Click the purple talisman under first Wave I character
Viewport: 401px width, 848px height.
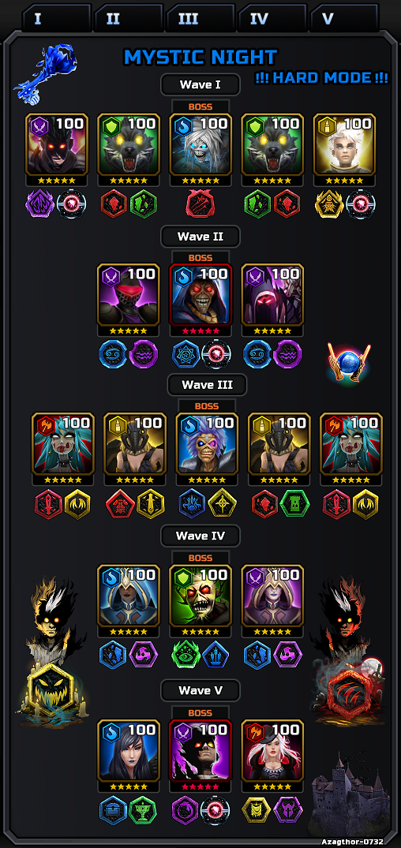coord(41,204)
